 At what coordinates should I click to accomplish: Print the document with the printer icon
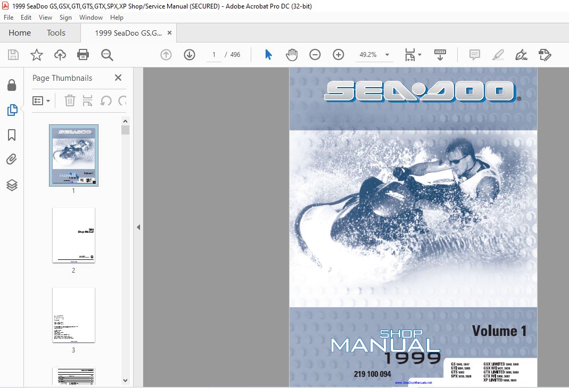click(x=83, y=55)
